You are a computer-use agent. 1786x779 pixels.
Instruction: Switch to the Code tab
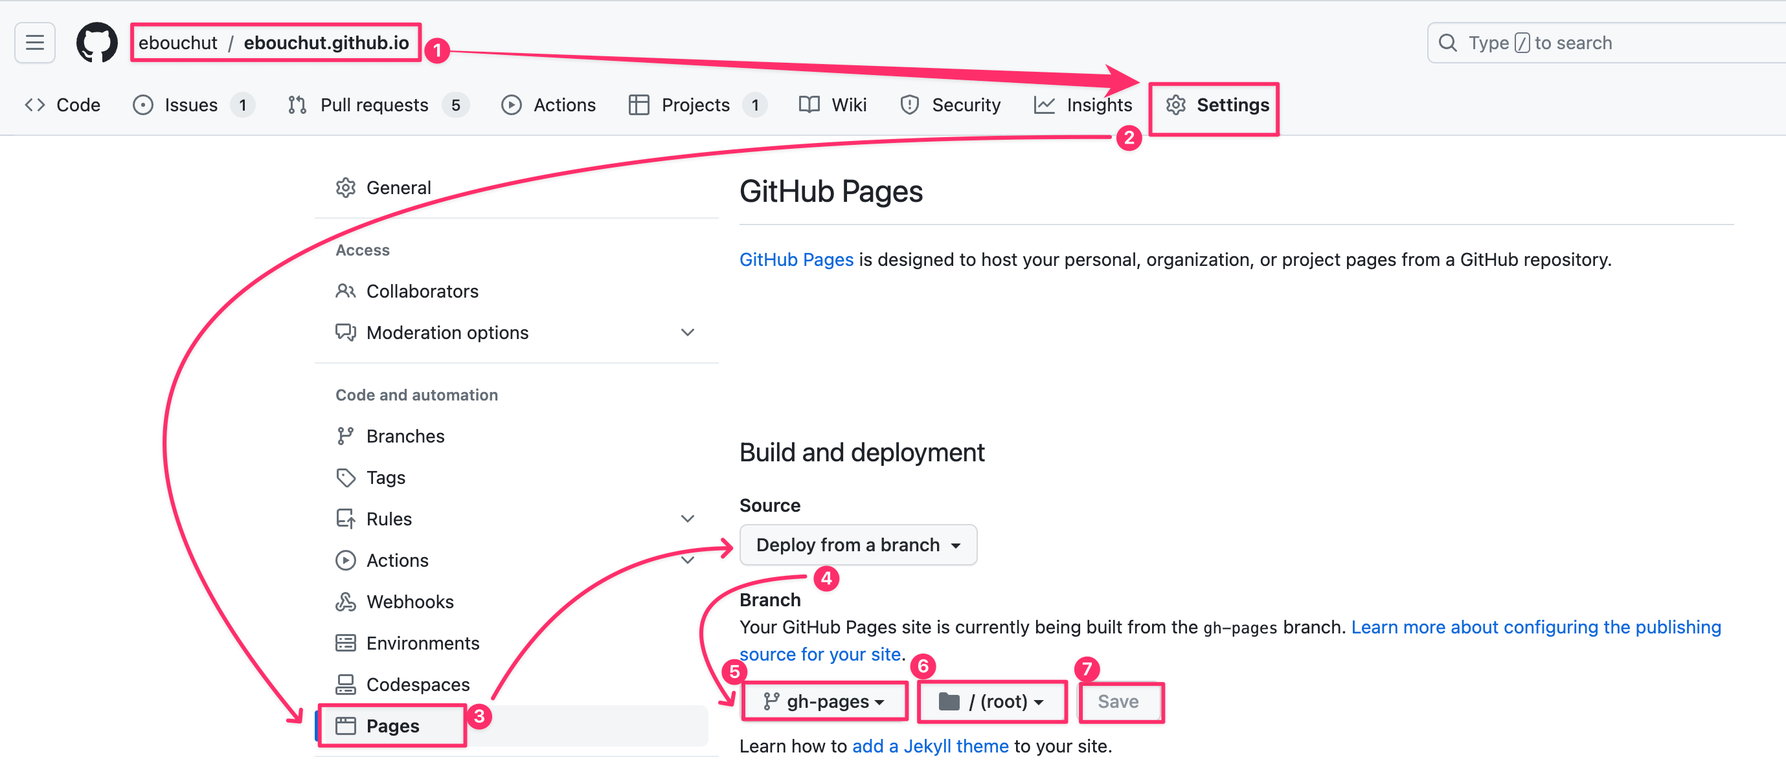coord(62,105)
